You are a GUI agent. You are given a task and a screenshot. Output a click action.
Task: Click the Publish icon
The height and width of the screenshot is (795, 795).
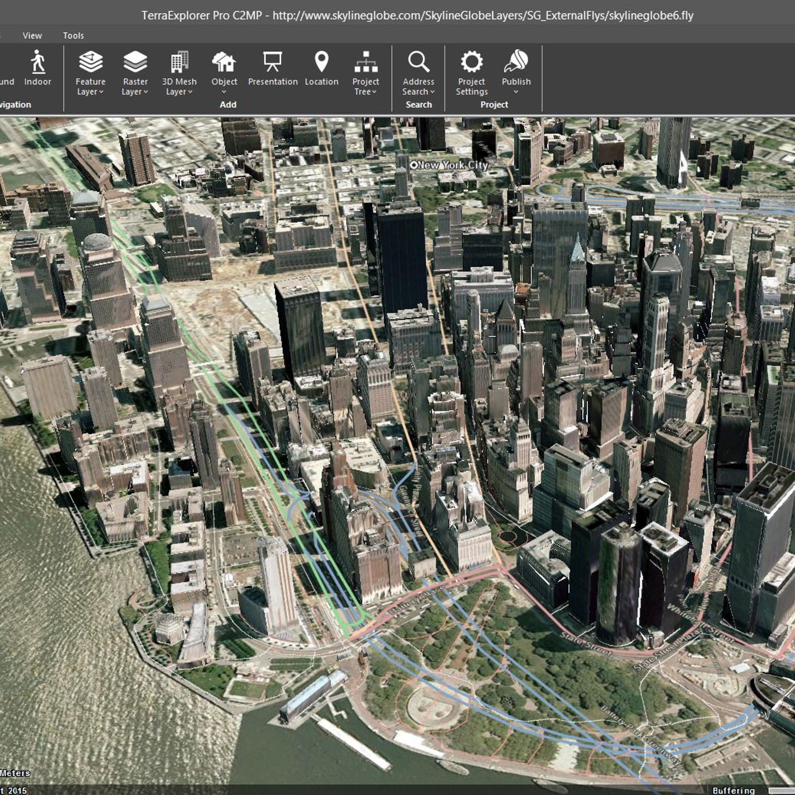516,61
